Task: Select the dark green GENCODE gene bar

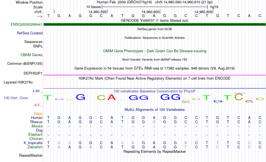Action: (x=155, y=25)
